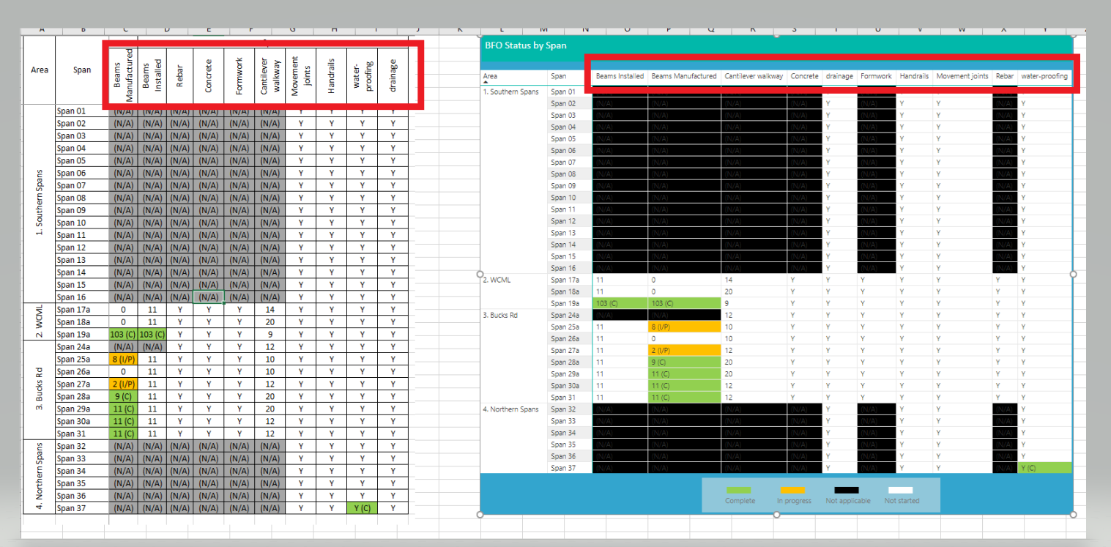This screenshot has height=547, width=1111.
Task: Click rotated "1. Southern Spans" merged cell in left table
Action: pos(40,204)
